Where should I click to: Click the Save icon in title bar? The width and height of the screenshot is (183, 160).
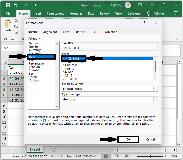[8, 5]
